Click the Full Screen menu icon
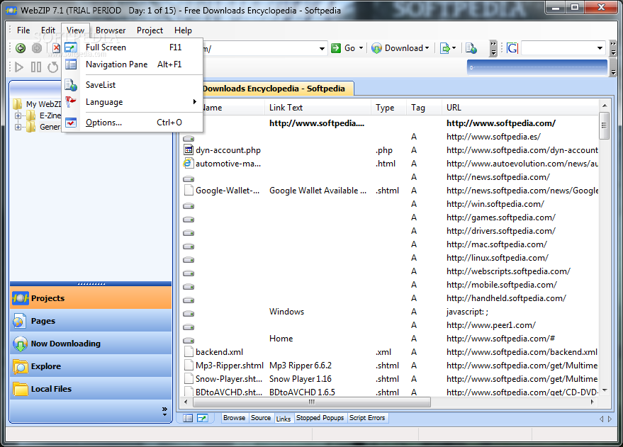The image size is (623, 447). point(71,47)
